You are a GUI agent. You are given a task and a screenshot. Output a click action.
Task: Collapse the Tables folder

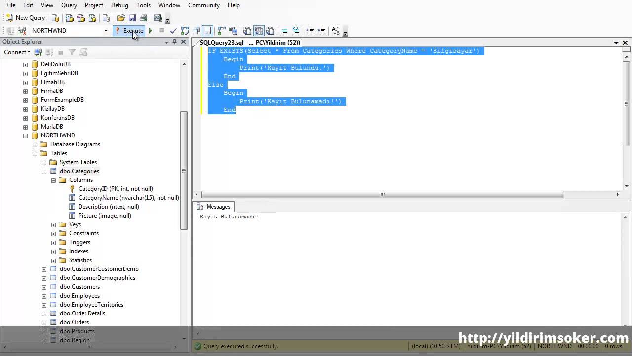[35, 153]
